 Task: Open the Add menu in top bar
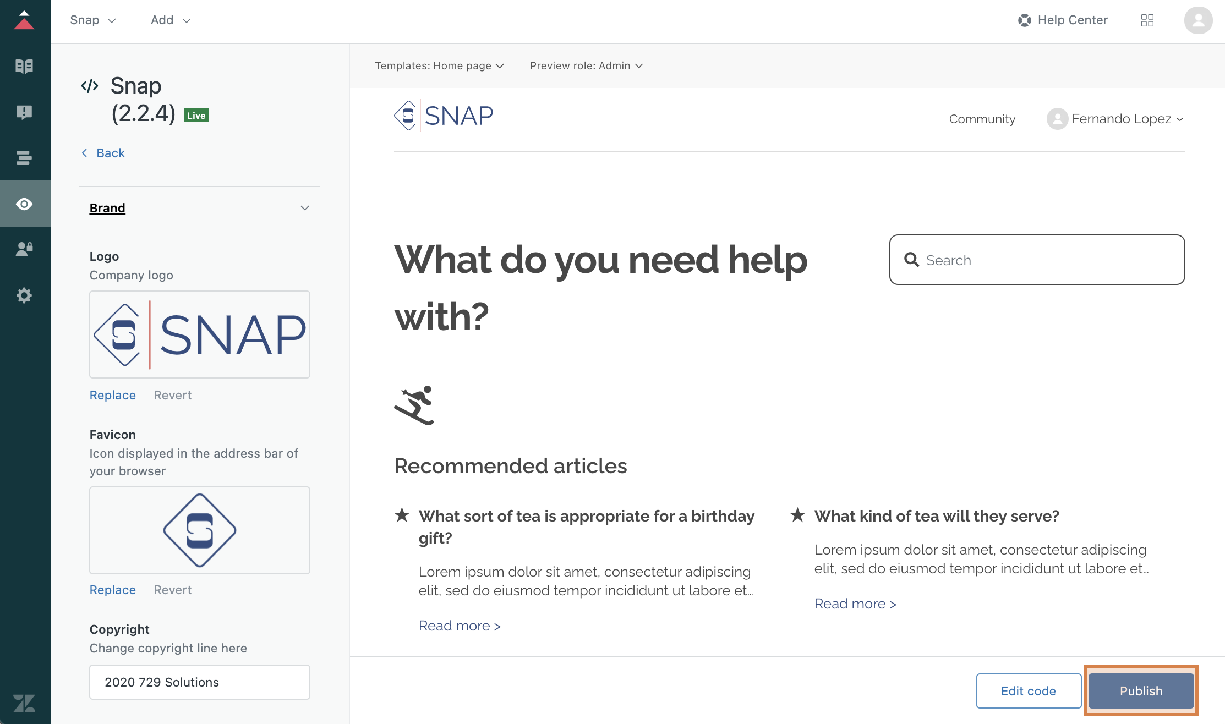pos(170,20)
